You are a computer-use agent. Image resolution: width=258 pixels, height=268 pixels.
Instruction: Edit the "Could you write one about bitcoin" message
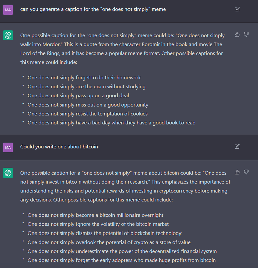237,147
